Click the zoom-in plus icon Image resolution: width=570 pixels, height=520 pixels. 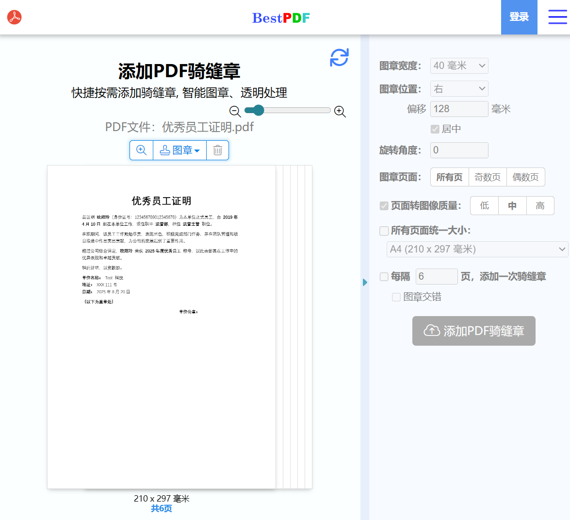(x=339, y=111)
